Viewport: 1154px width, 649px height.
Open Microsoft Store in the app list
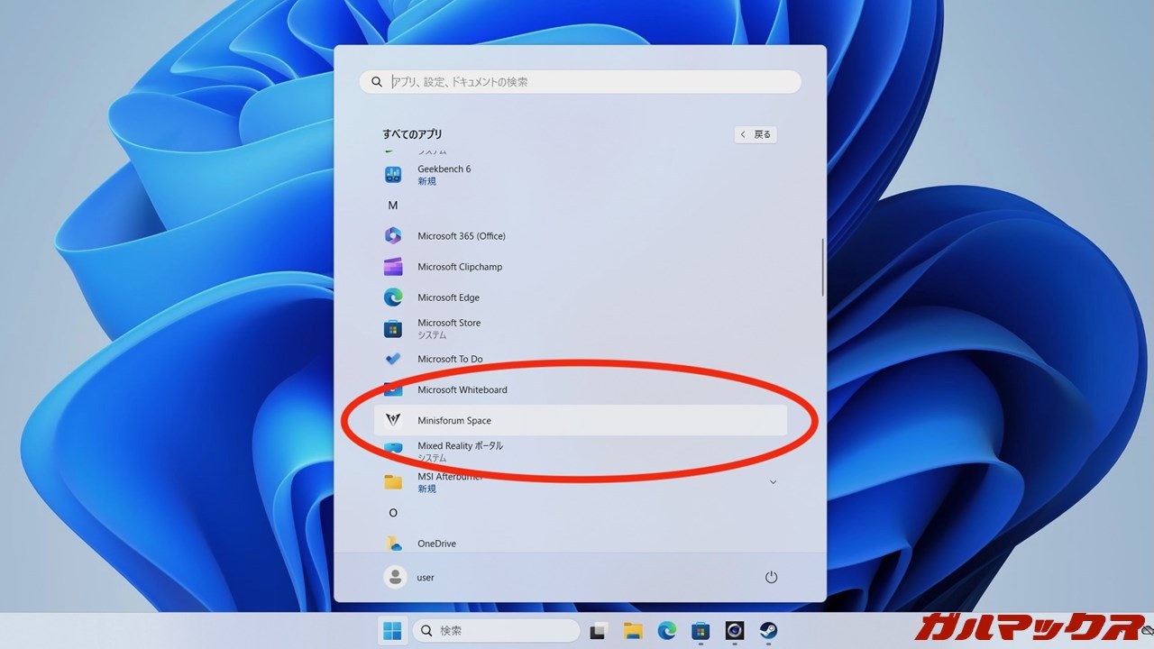click(448, 328)
